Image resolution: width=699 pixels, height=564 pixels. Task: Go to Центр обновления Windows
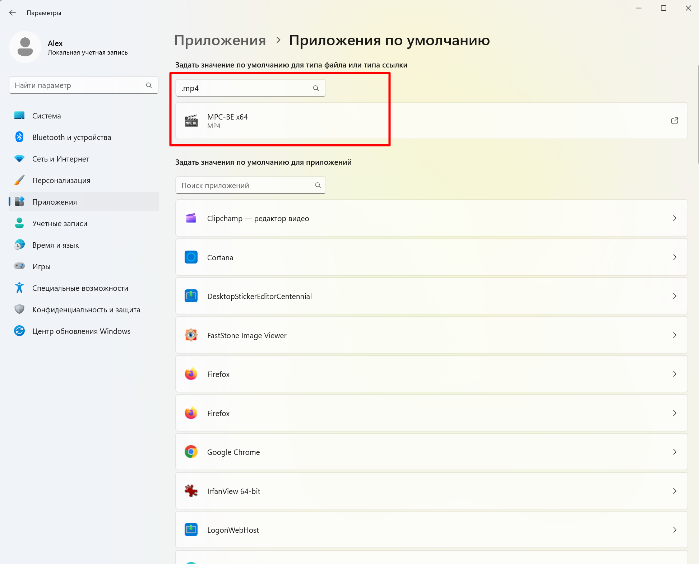81,331
